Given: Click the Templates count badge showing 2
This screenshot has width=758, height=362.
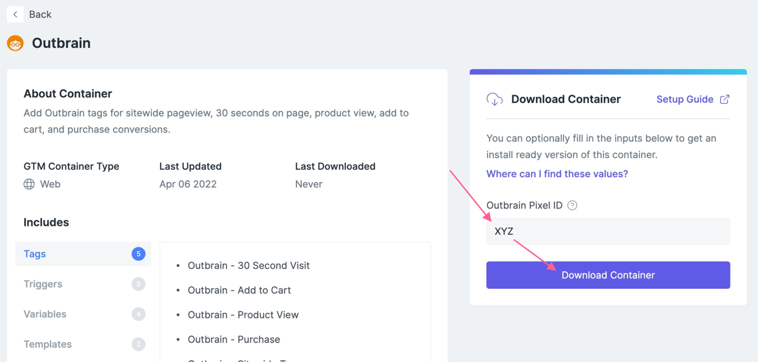Looking at the screenshot, I should click(x=138, y=344).
